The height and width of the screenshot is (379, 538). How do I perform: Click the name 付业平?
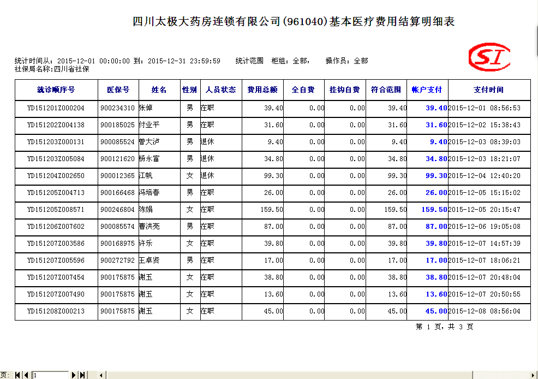click(x=150, y=125)
